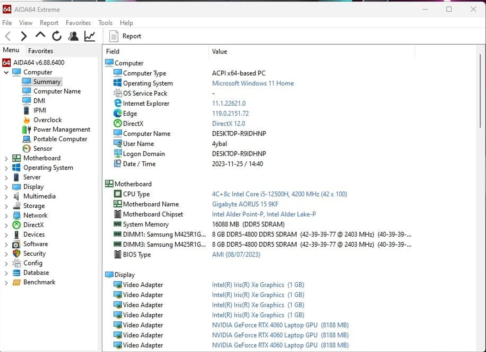Open the Edge version 119.0.2151.72 link

pyautogui.click(x=230, y=113)
